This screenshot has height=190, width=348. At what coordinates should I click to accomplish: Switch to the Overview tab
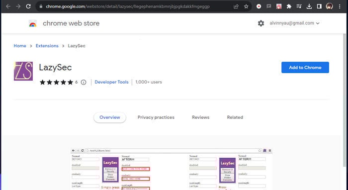(110, 117)
